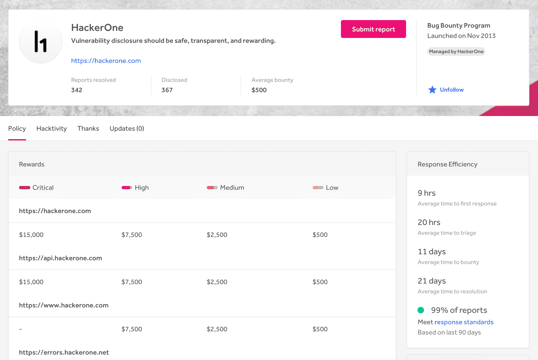The image size is (538, 360).
Task: Click the Critical severity pill icon
Action: [x=24, y=188]
